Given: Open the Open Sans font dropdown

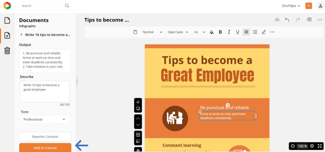Looking at the screenshot, I should (178, 32).
